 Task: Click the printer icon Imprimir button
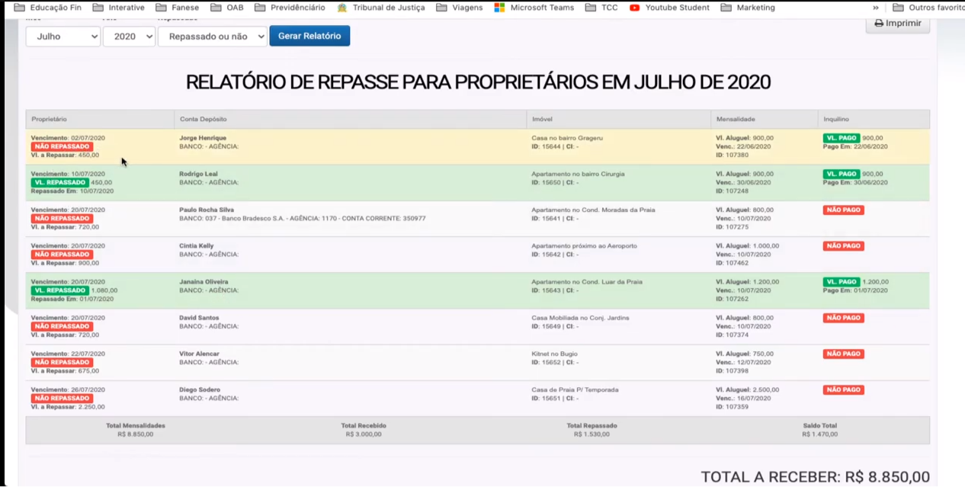point(897,23)
